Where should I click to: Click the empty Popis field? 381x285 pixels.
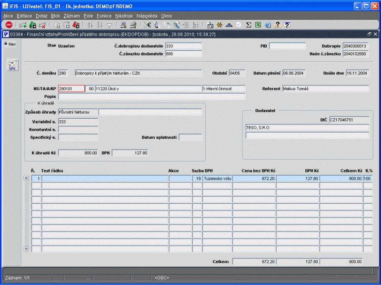pyautogui.click(x=152, y=96)
